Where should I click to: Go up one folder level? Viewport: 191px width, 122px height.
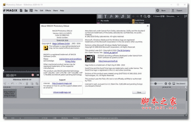[141, 16]
